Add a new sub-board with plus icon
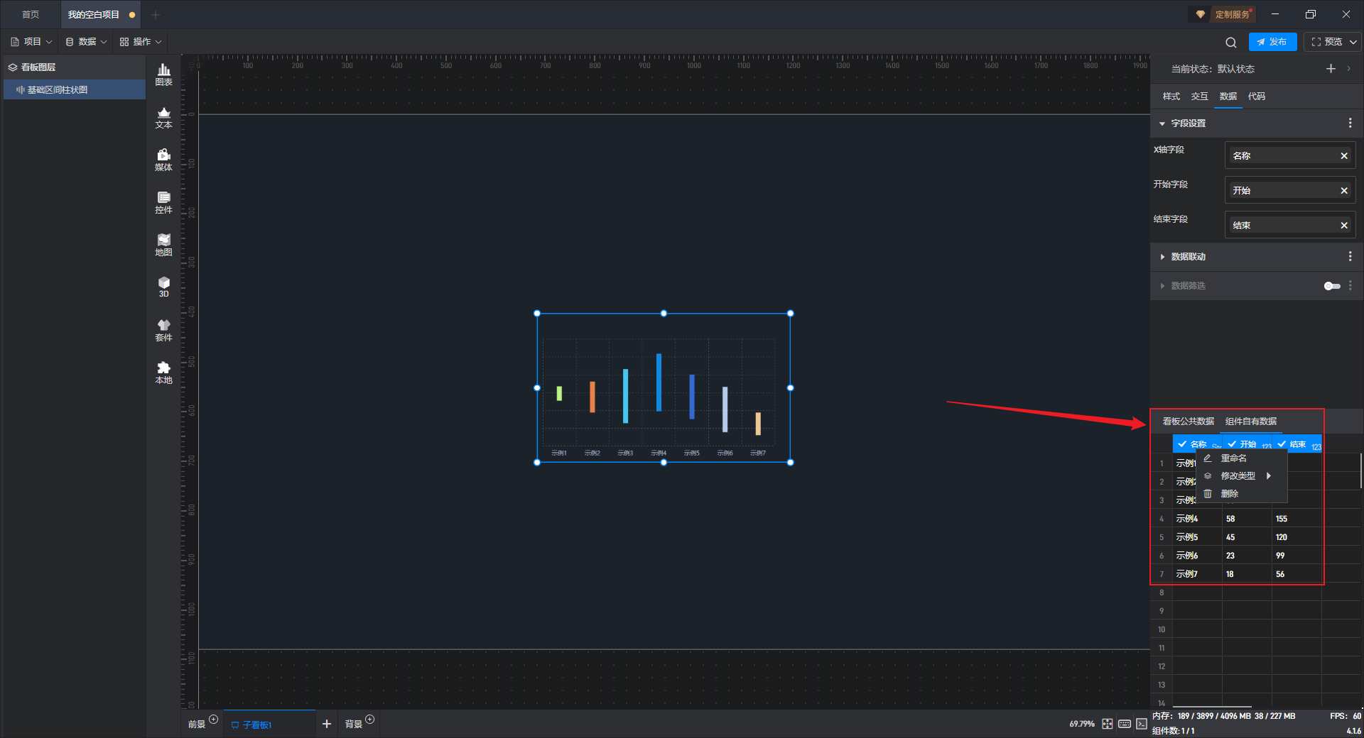 tap(327, 724)
